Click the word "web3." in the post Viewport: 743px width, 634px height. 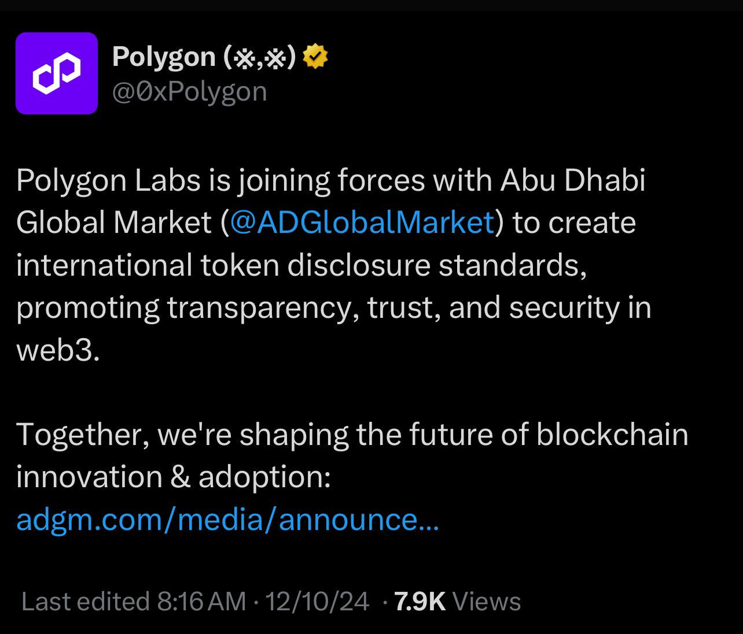[58, 350]
